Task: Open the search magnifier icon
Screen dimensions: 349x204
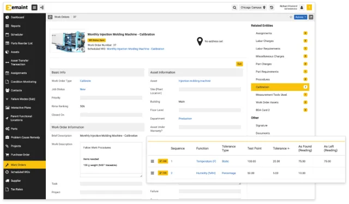Action: (x=234, y=8)
